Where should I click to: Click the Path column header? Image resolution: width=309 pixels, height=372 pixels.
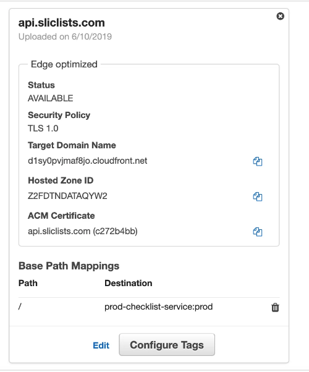click(x=28, y=283)
